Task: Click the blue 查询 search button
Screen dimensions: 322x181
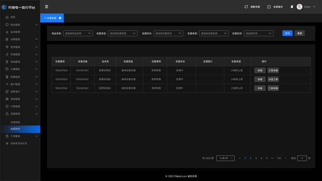Action: [287, 33]
